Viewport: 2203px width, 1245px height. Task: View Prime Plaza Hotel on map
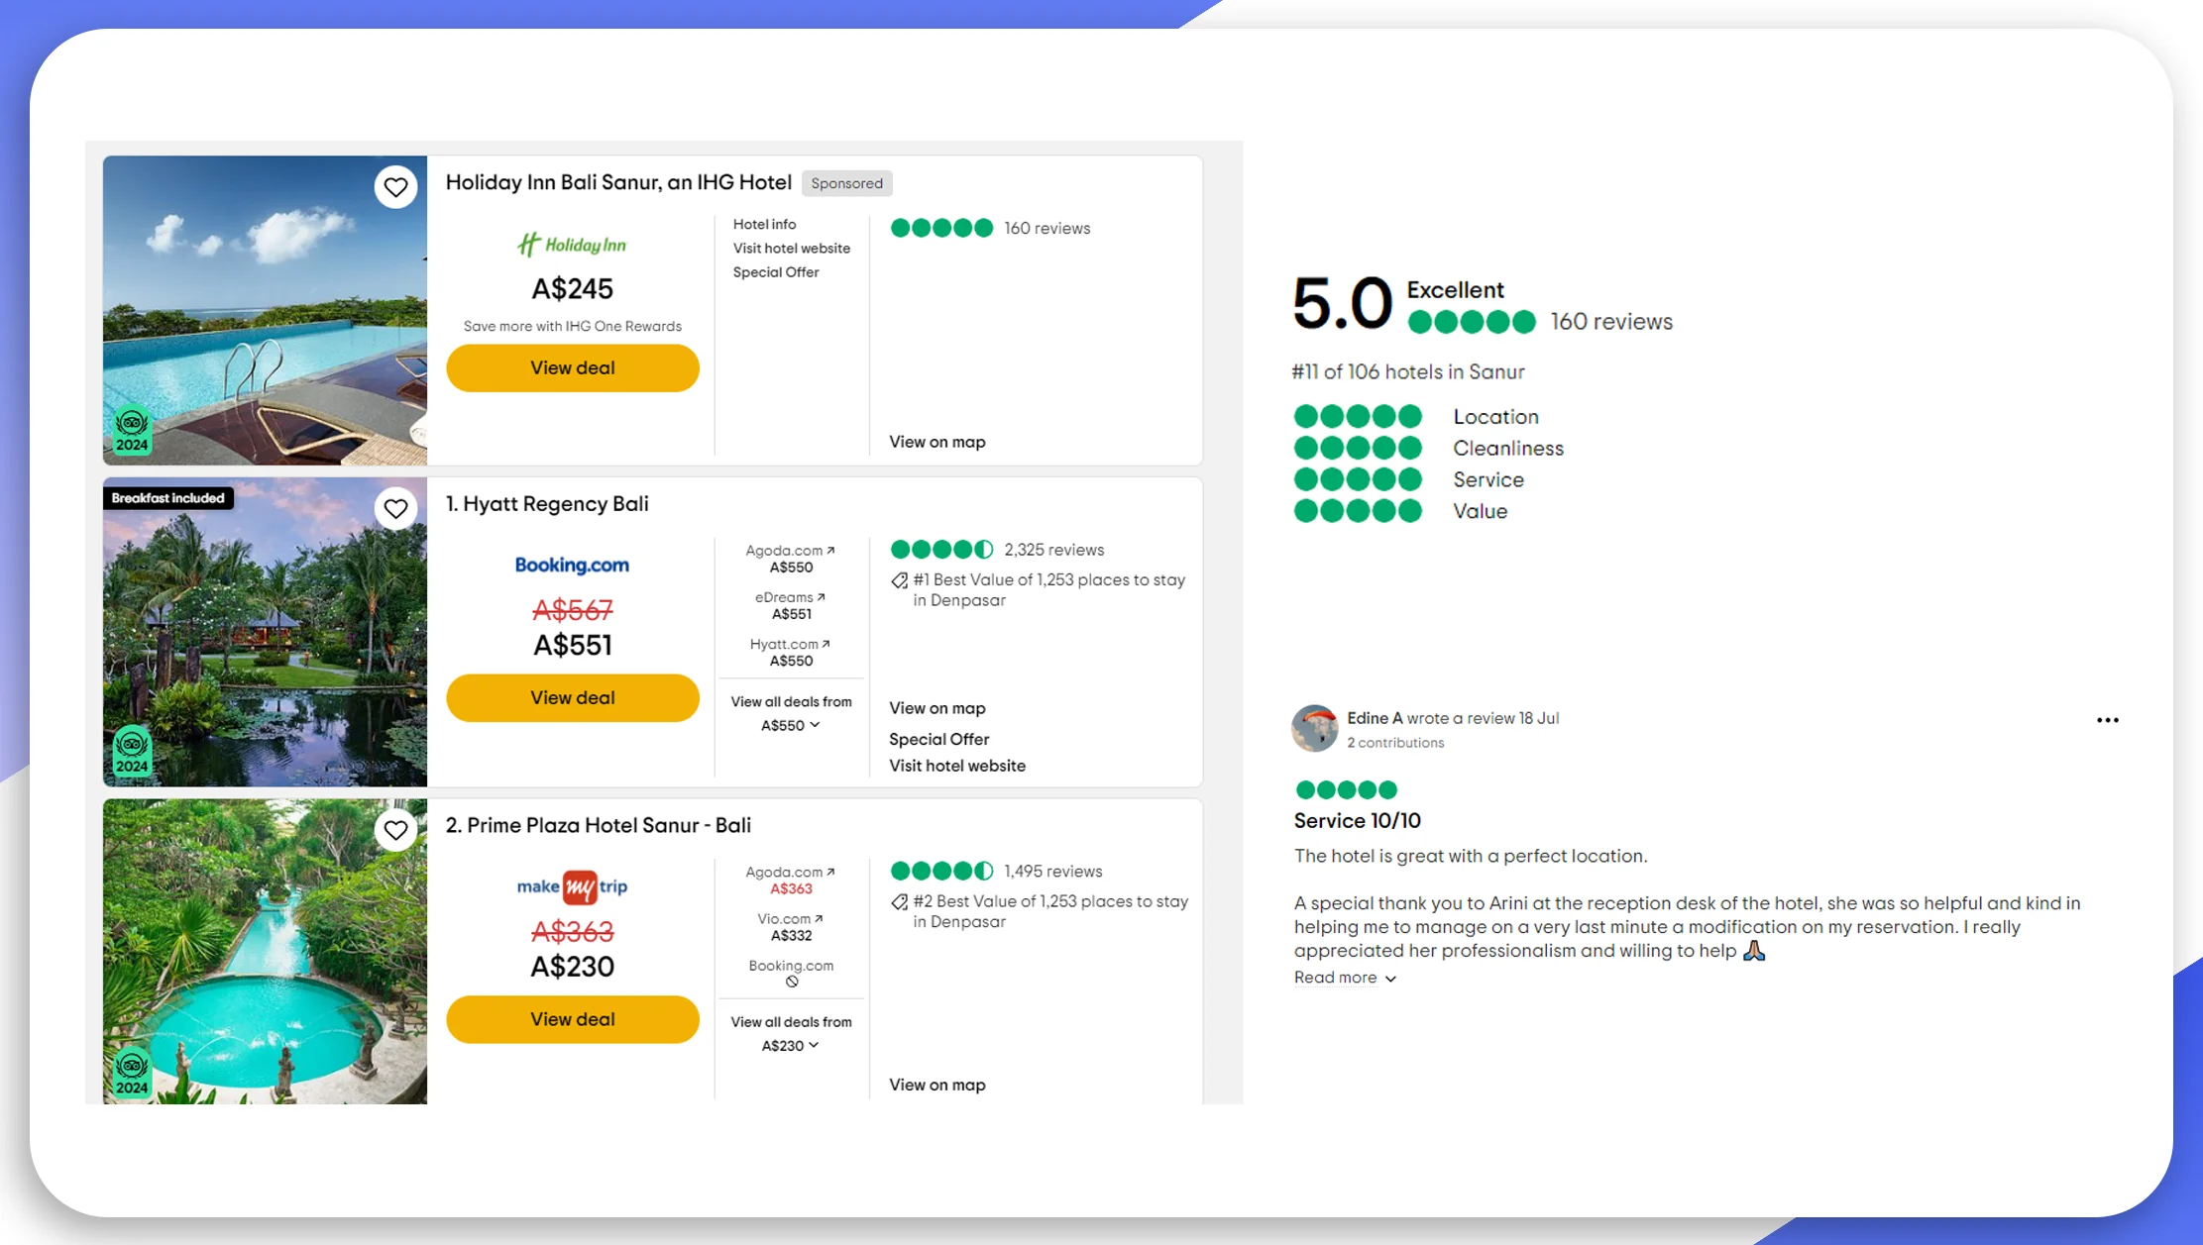coord(936,1086)
